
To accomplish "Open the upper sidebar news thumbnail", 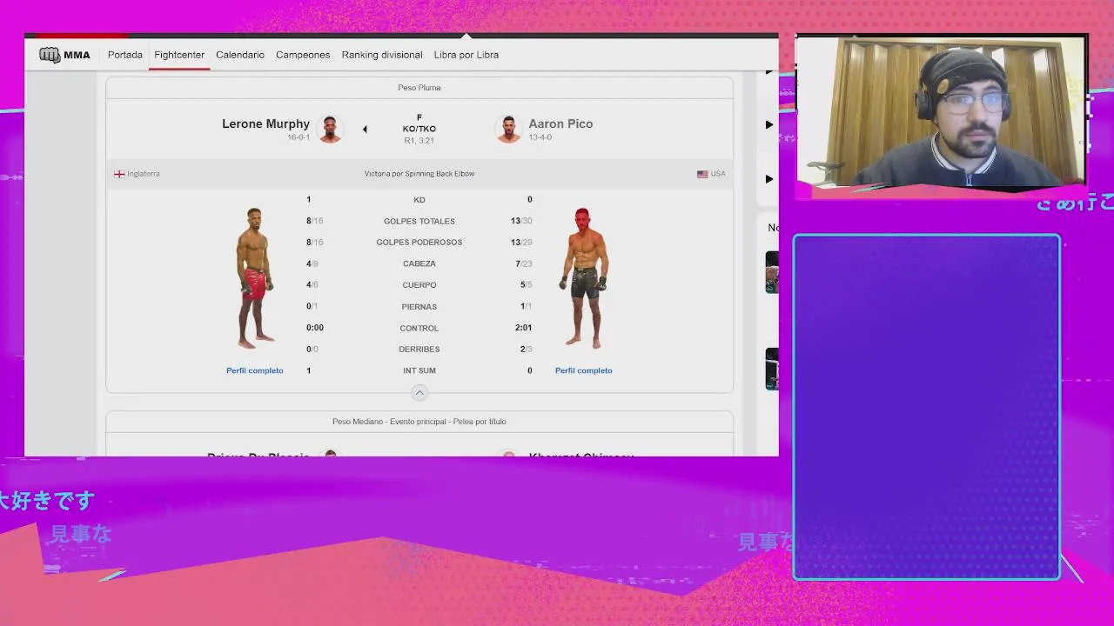I will coord(772,272).
